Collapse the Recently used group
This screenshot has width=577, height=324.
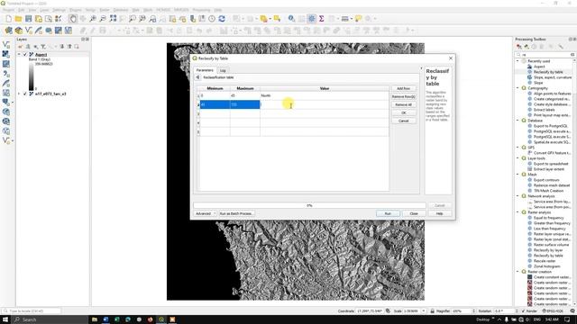pos(517,61)
